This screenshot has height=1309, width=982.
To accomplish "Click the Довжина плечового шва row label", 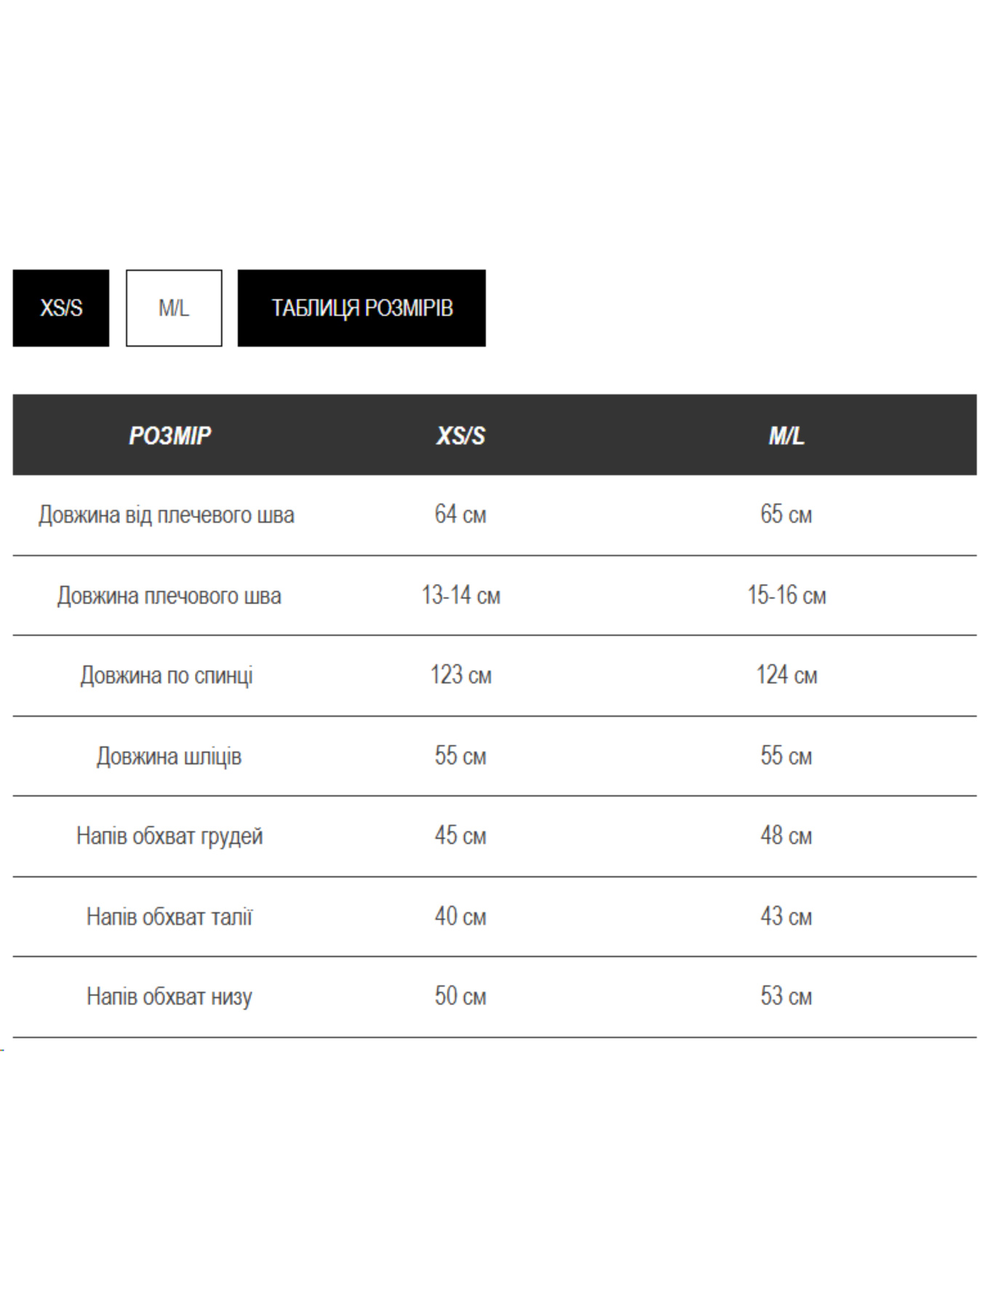I will pos(169,596).
